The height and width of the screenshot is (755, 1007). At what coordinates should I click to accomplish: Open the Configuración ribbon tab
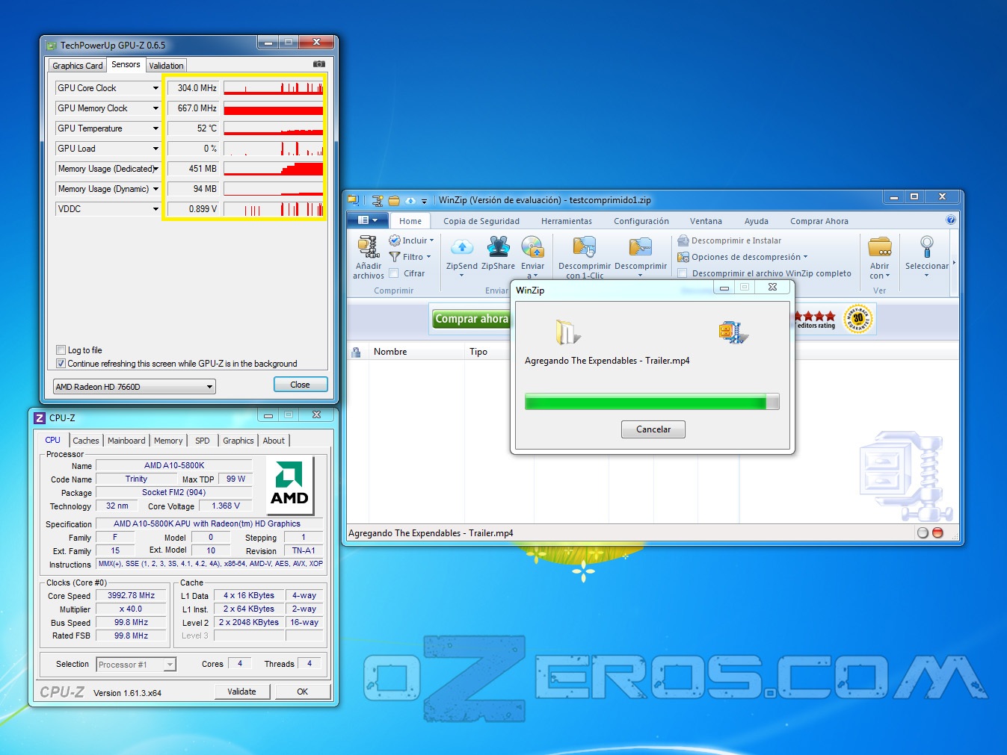pyautogui.click(x=641, y=221)
